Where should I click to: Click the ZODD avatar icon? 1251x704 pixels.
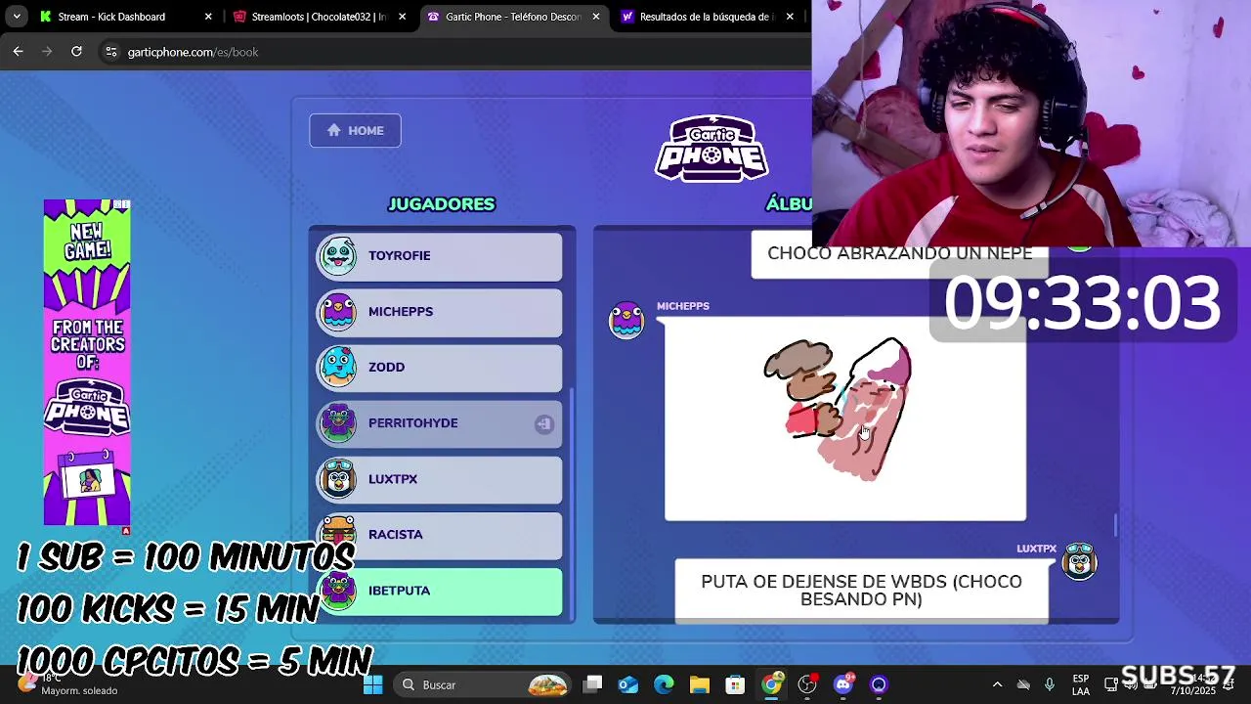(338, 367)
